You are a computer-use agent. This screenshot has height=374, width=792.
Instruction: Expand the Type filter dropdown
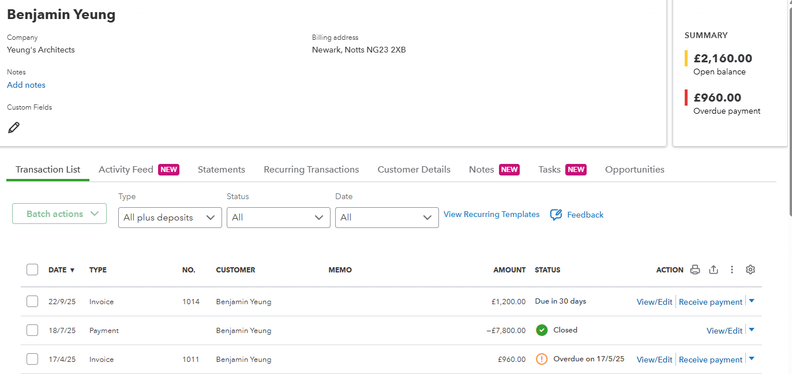(x=170, y=218)
